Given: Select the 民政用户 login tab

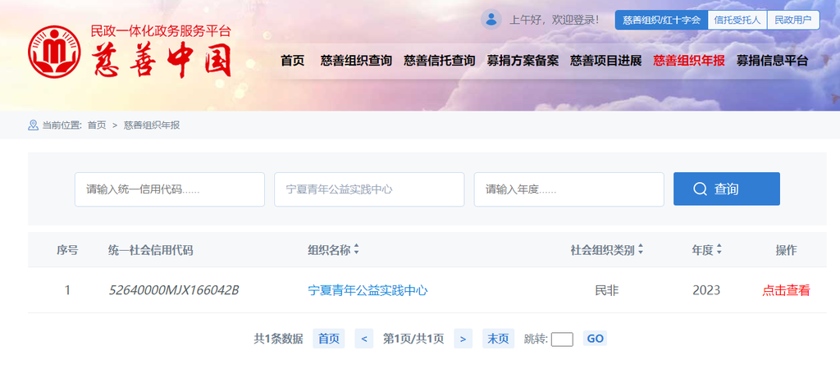Looking at the screenshot, I should pos(793,20).
